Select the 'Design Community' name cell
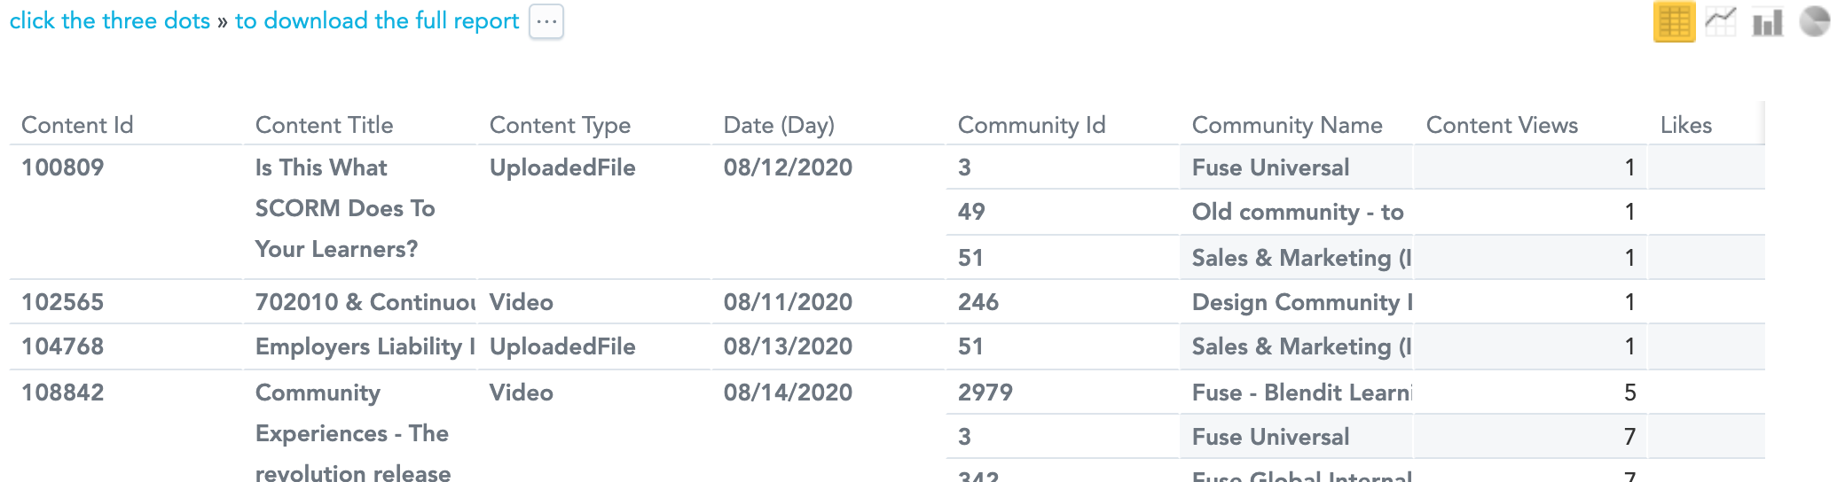Viewport: 1845px width, 482px height. pos(1300,302)
